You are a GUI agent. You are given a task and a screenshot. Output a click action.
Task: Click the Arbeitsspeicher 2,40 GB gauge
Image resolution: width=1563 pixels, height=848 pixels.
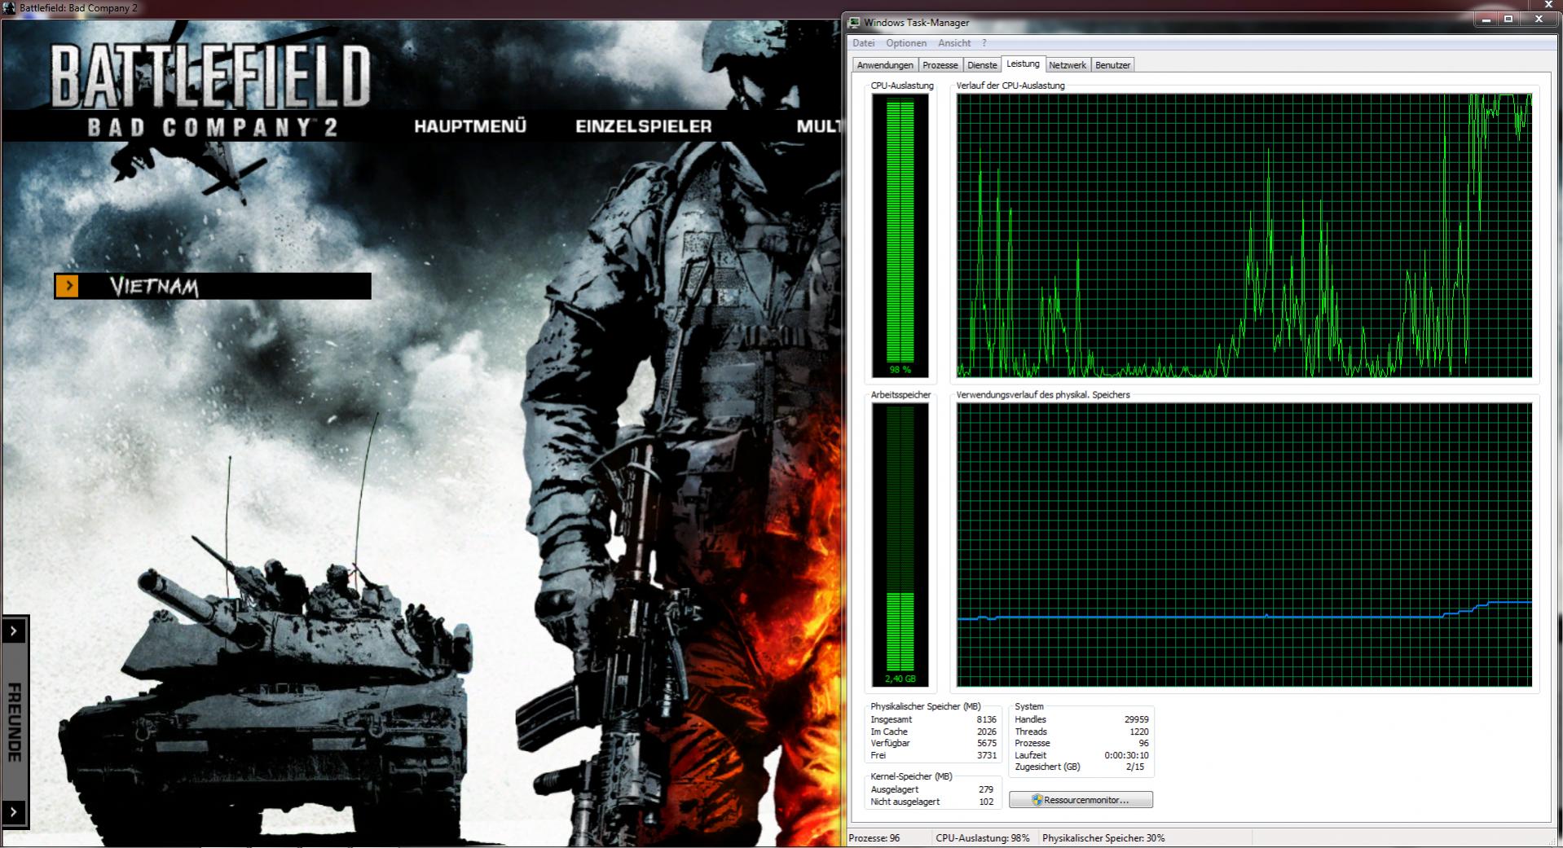900,545
